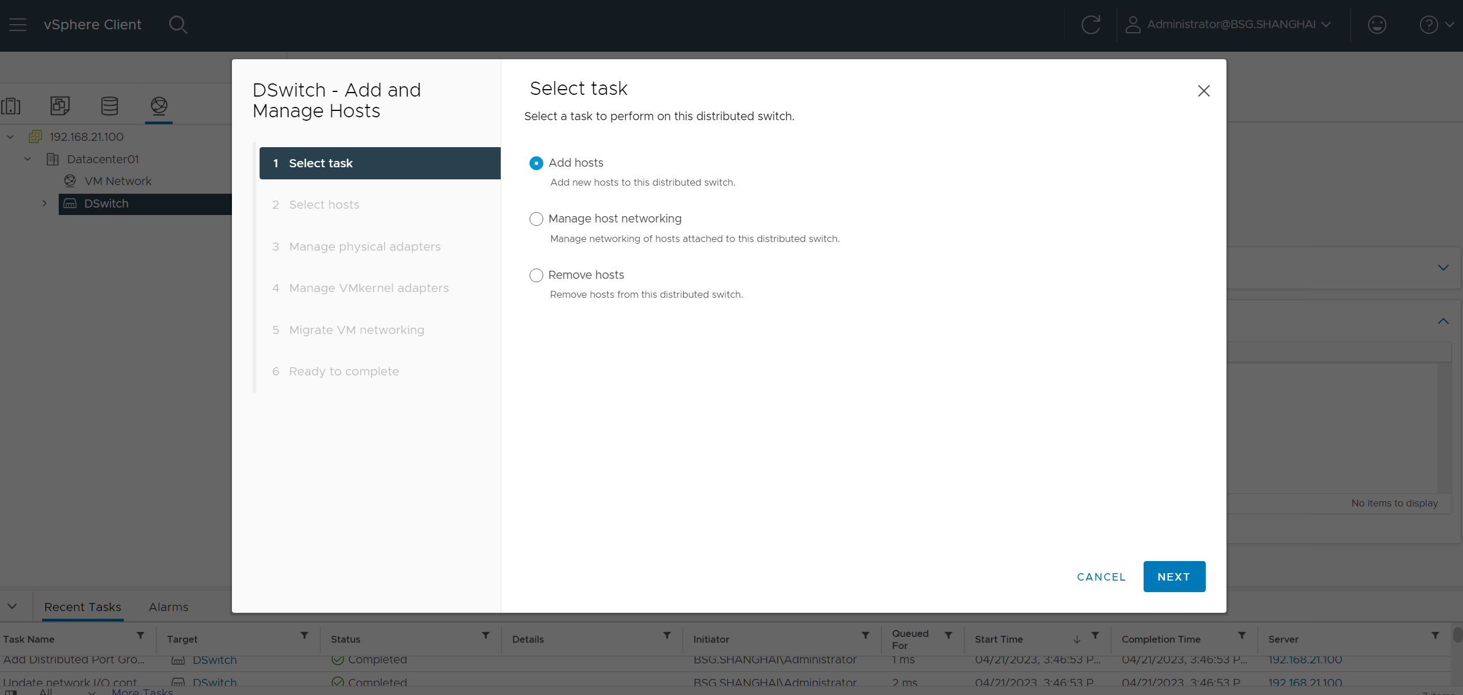Collapse the bottom Recent Tasks panel
Viewport: 1463px width, 695px height.
[x=12, y=606]
